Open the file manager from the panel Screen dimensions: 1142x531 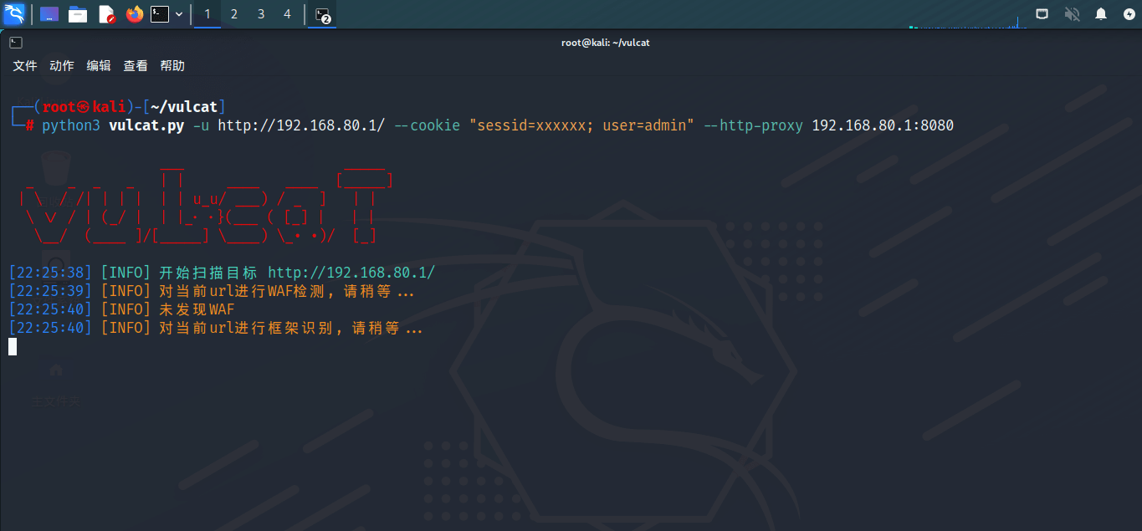coord(78,14)
